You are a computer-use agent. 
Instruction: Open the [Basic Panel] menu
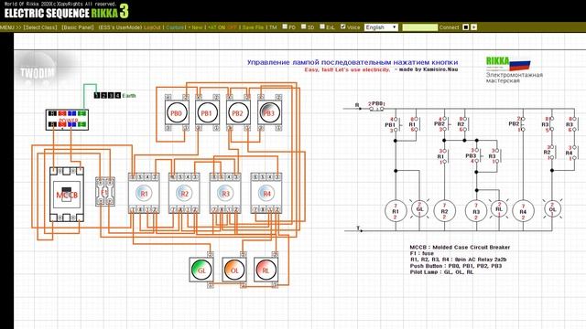78,27
